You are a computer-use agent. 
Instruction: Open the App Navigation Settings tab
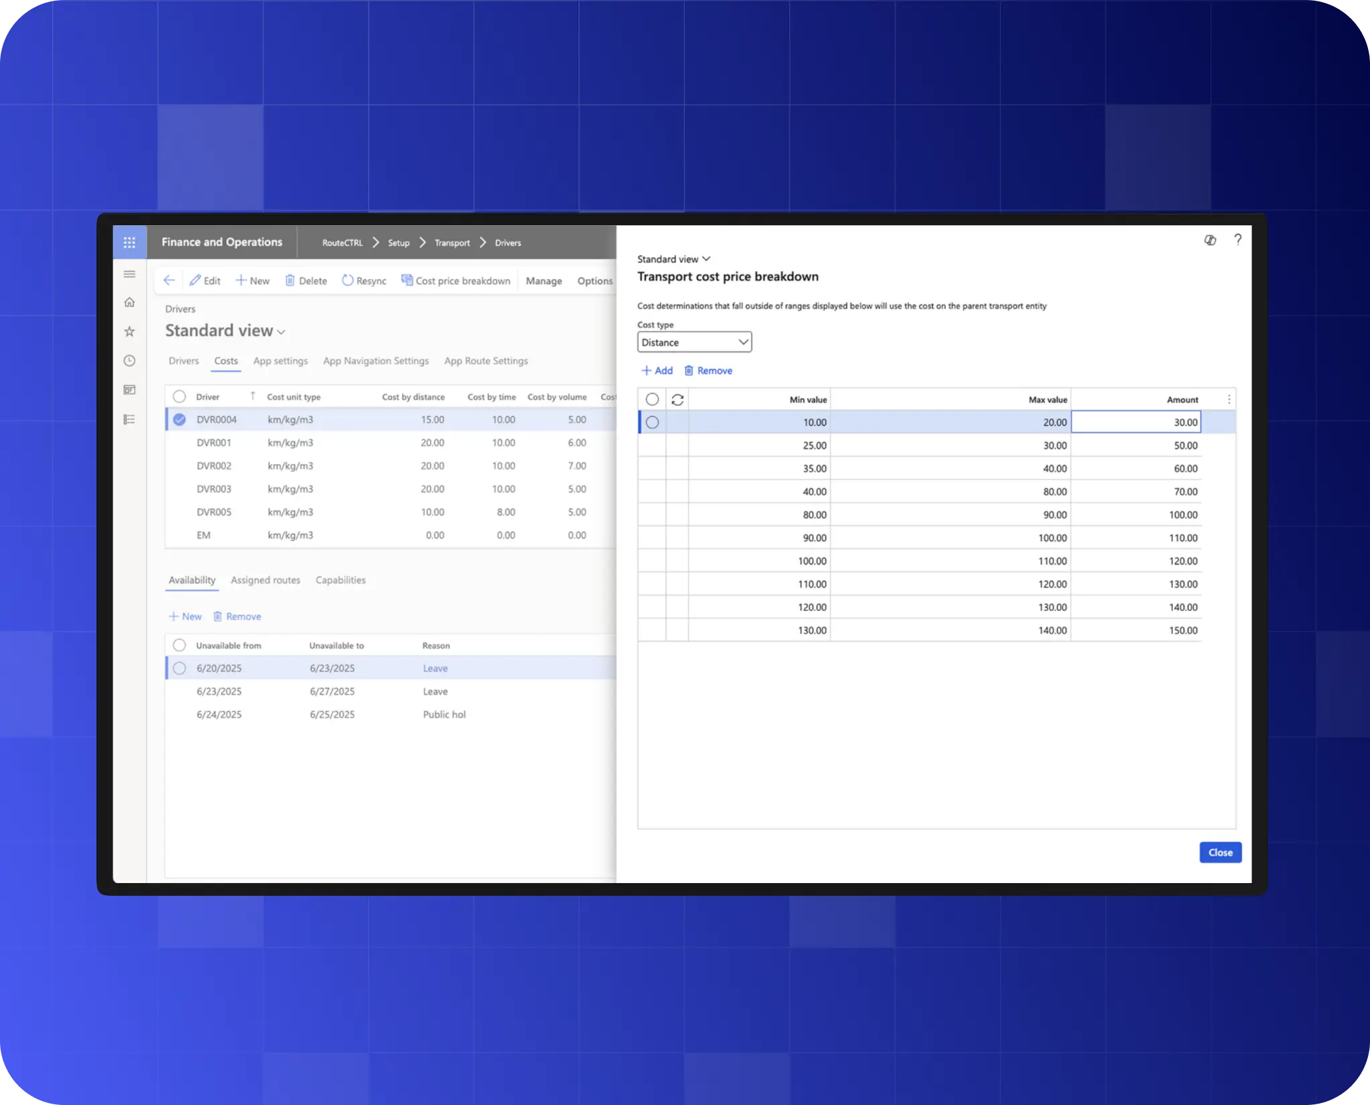point(376,361)
